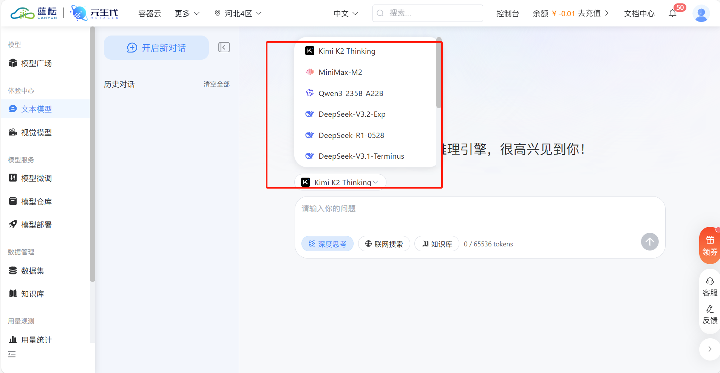720x373 pixels.
Task: Click the model list scrollbar
Action: click(439, 73)
